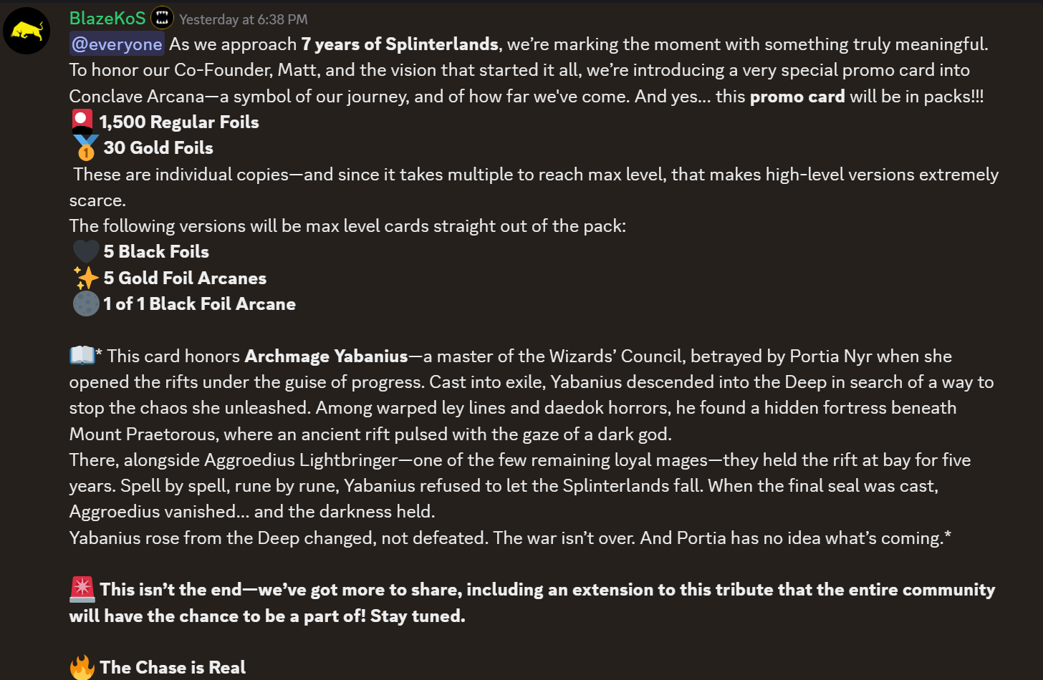
Task: Open BlazeKoS's yellow bull avatar
Action: click(x=27, y=31)
